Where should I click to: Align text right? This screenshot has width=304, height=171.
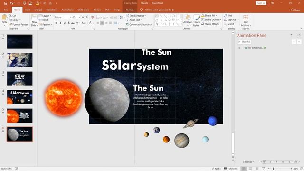106,23
